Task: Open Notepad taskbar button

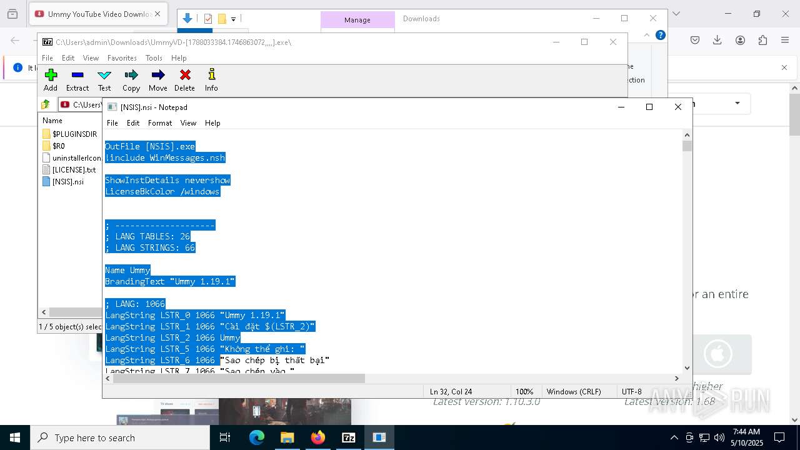Action: [379, 437]
